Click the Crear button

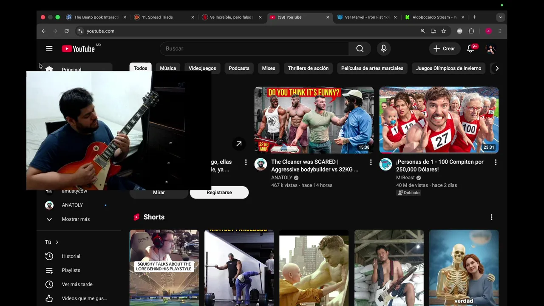pos(444,48)
